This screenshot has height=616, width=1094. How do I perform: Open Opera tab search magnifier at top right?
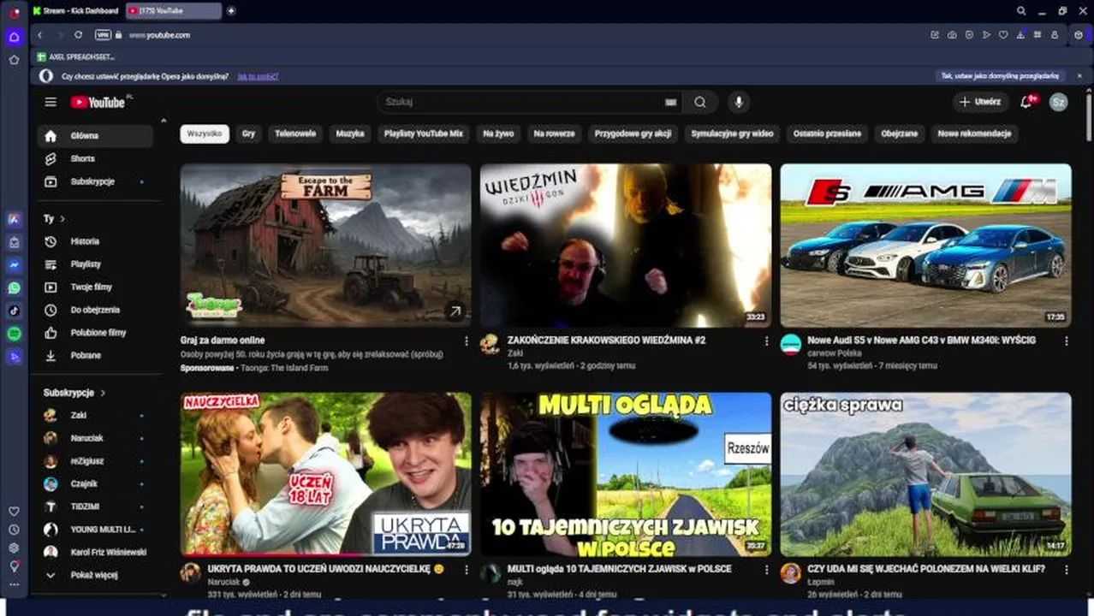[1021, 11]
